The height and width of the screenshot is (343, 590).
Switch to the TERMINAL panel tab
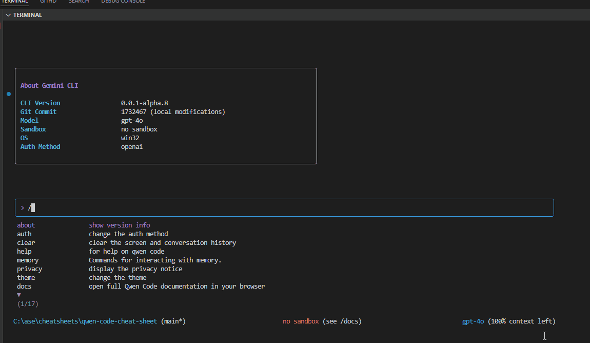(14, 2)
